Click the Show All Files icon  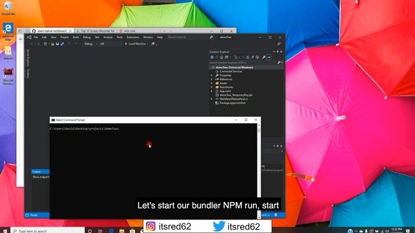point(257,57)
